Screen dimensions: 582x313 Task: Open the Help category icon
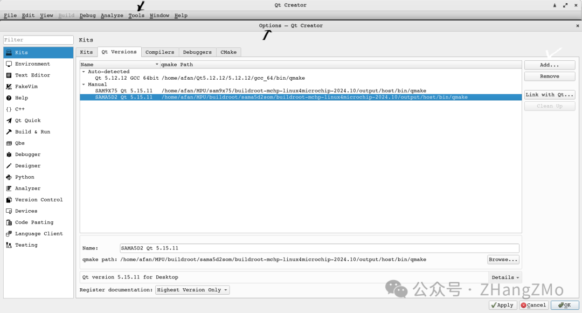click(x=9, y=98)
